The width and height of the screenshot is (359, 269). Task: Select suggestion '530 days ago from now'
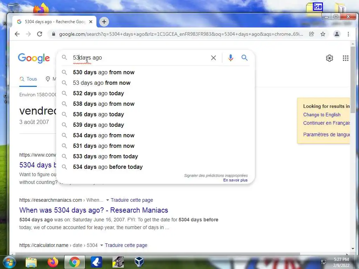[155, 72]
